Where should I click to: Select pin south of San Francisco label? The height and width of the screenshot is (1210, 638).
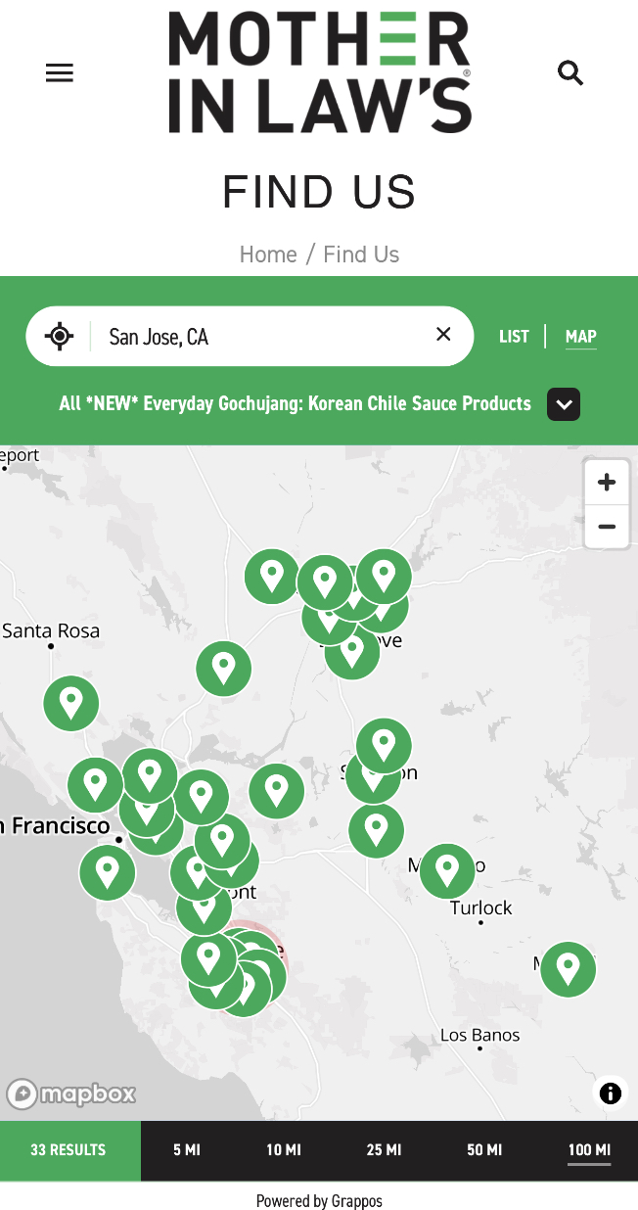click(x=108, y=872)
